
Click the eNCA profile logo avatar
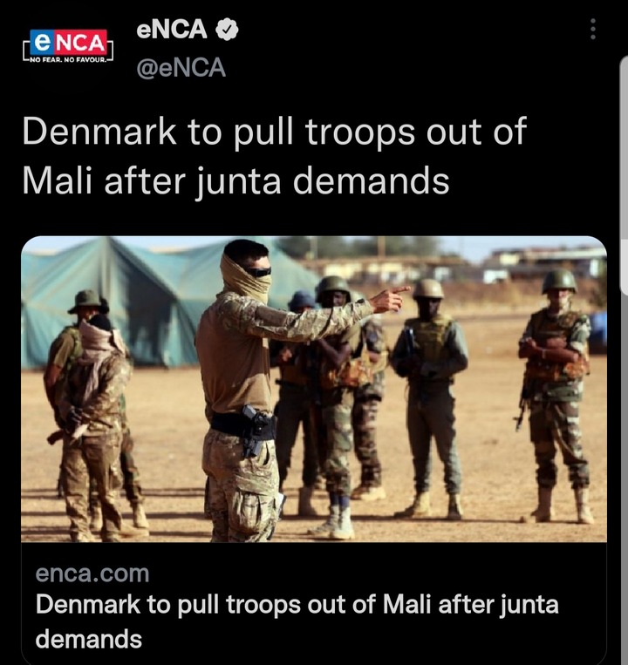(x=68, y=46)
